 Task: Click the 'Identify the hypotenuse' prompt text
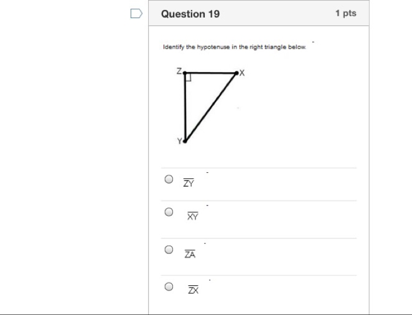pyautogui.click(x=235, y=47)
